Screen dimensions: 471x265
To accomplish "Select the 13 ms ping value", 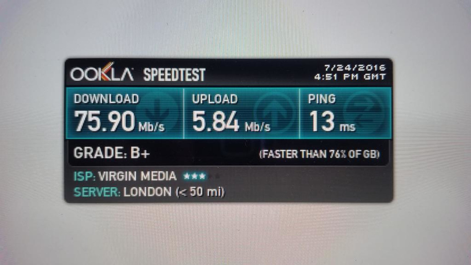I will (x=332, y=121).
